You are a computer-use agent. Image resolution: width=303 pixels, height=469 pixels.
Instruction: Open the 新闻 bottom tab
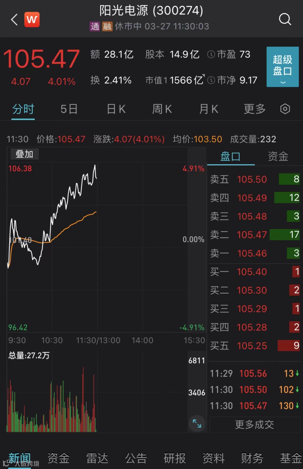(x=19, y=458)
